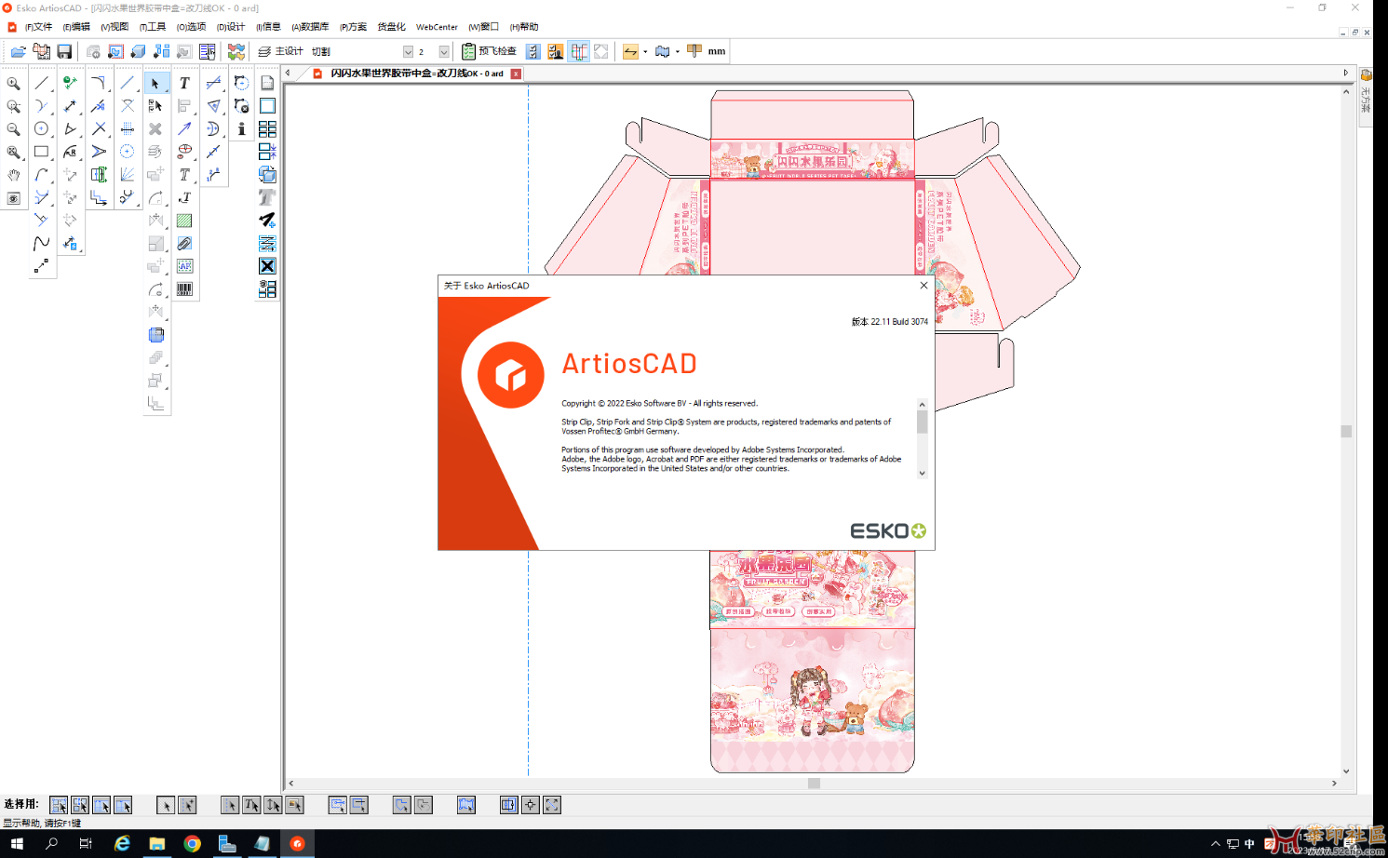This screenshot has height=858, width=1388.
Task: Expand the yellow arrow direction dropdown
Action: tap(645, 52)
